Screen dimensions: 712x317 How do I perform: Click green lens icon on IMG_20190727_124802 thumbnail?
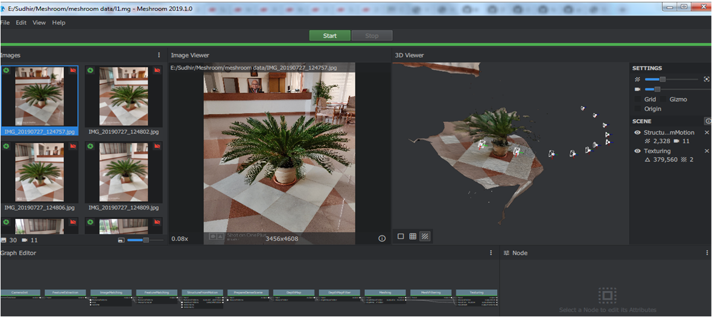click(91, 71)
